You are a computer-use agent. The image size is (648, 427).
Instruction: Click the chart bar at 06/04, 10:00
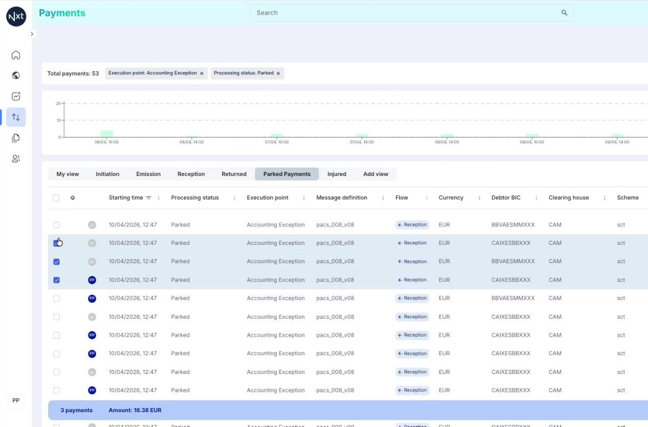(107, 134)
